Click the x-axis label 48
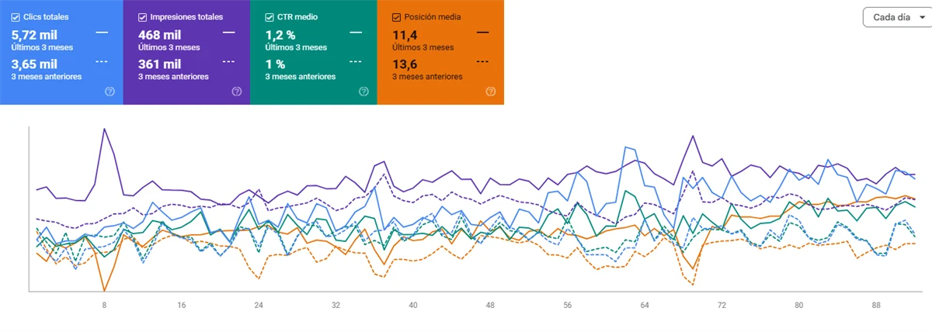Screen dimensions: 932x332 pos(490,306)
